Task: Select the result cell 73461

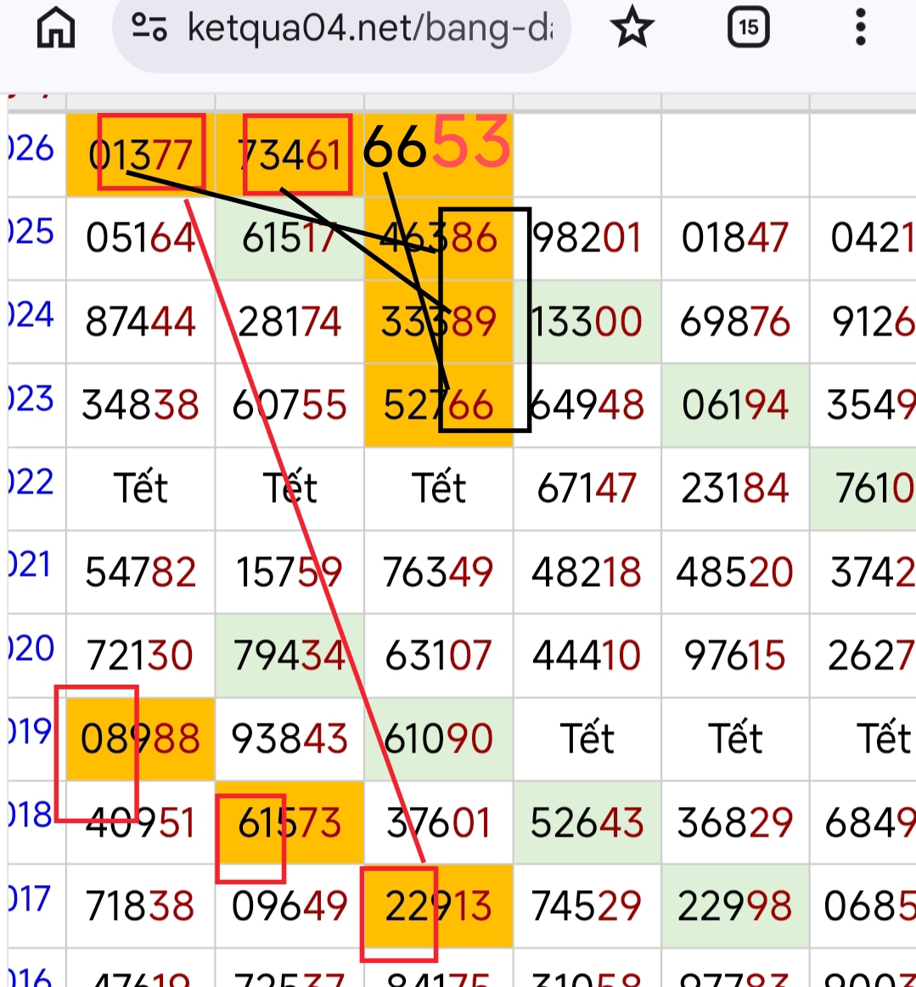Action: coord(289,155)
